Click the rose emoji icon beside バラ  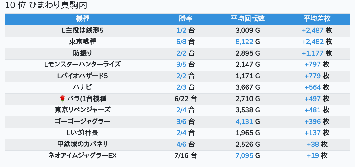click(x=62, y=99)
